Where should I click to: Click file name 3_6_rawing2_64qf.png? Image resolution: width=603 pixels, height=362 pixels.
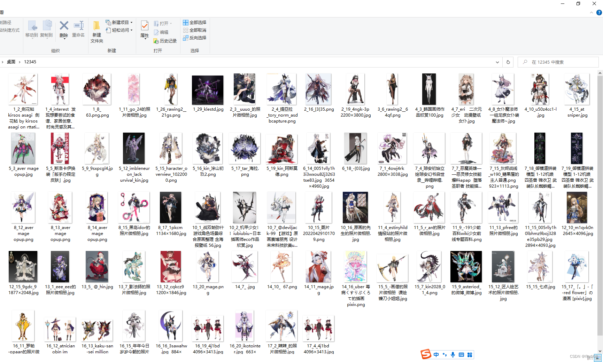point(393,112)
